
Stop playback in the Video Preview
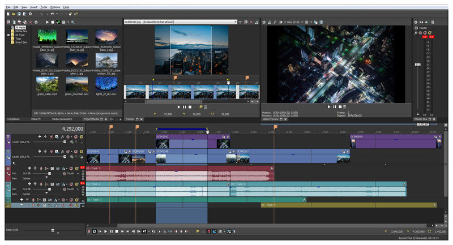coord(340,106)
